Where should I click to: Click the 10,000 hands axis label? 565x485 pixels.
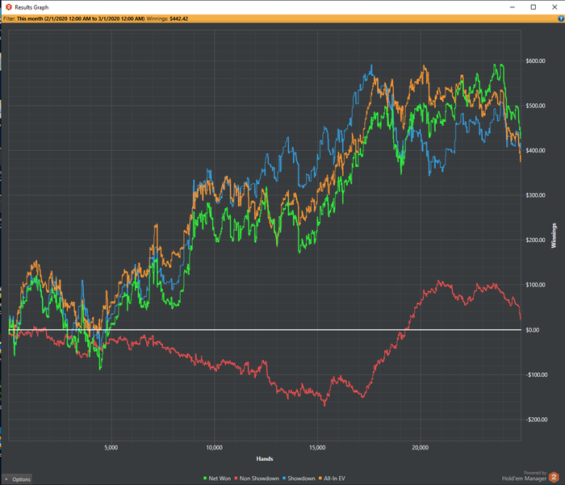tap(214, 448)
